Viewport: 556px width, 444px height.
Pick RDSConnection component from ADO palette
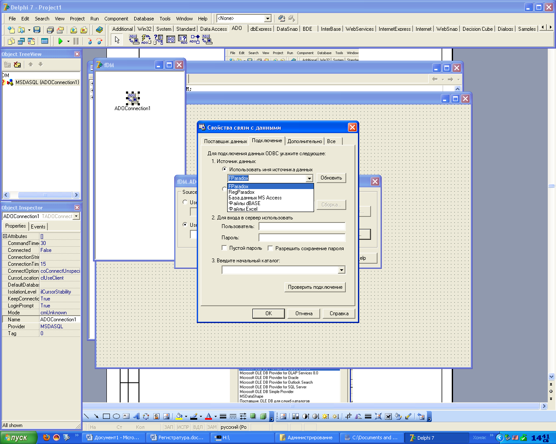(207, 39)
